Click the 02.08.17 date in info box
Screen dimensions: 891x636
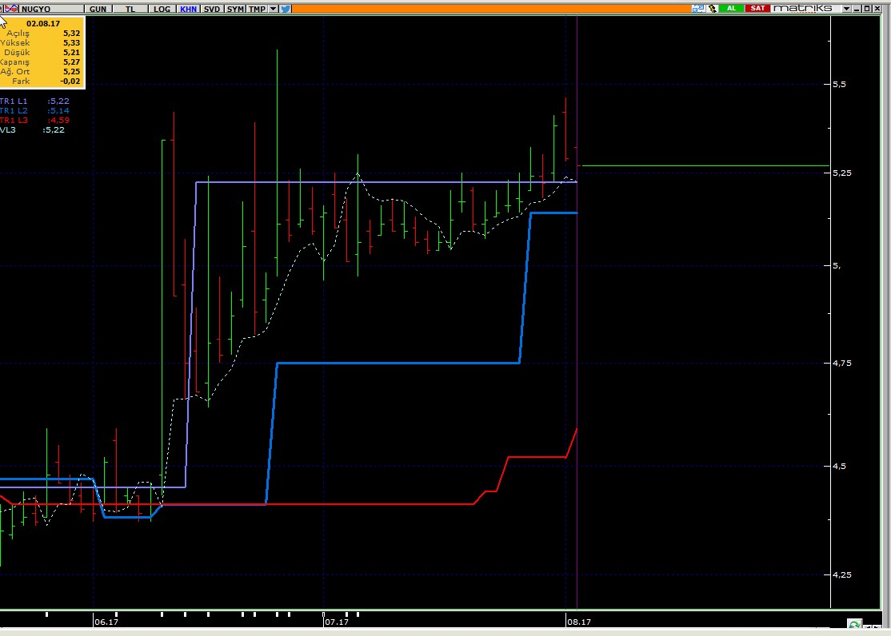pyautogui.click(x=43, y=24)
